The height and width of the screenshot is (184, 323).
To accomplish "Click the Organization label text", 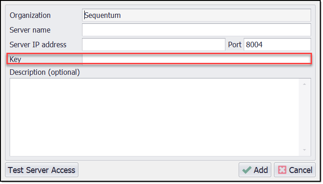I will (x=30, y=15).
